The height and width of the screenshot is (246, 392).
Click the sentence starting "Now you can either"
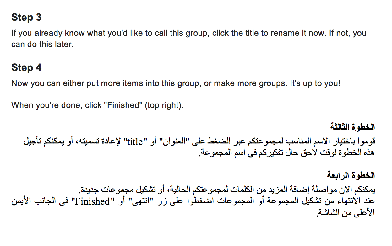tap(176, 83)
